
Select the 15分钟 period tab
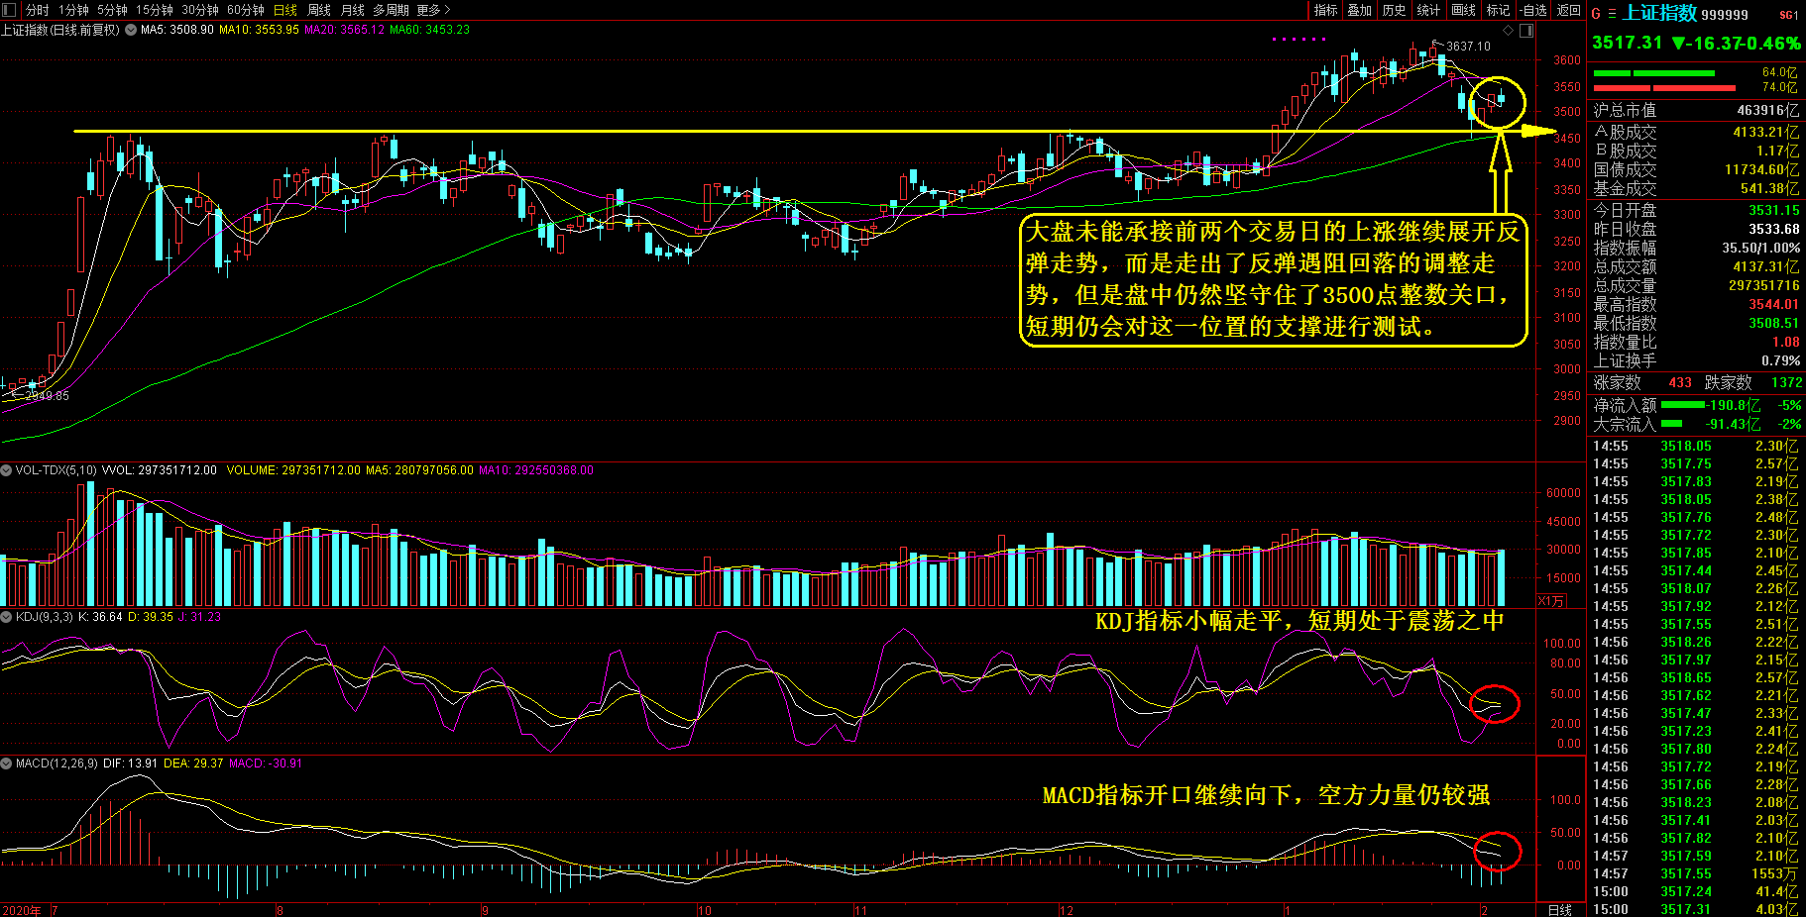click(x=155, y=10)
